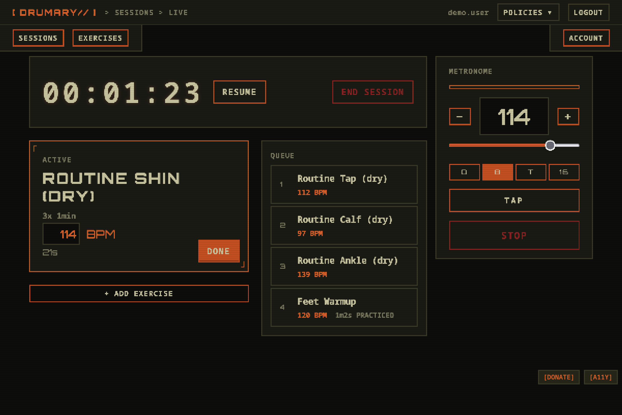Open the ACCOUNT page
Viewport: 622px width, 415px height.
tap(586, 38)
